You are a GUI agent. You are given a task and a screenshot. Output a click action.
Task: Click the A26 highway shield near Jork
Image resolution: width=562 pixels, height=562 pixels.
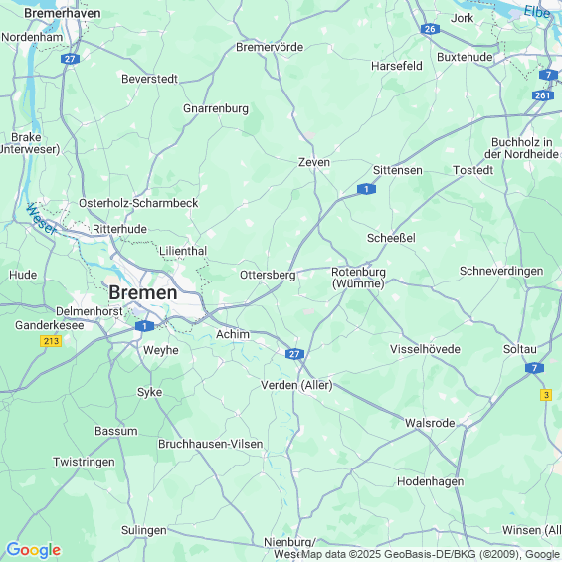click(x=430, y=29)
